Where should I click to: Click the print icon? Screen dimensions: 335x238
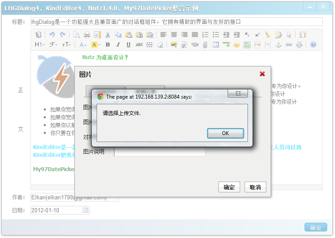pyautogui.click(x=87, y=35)
